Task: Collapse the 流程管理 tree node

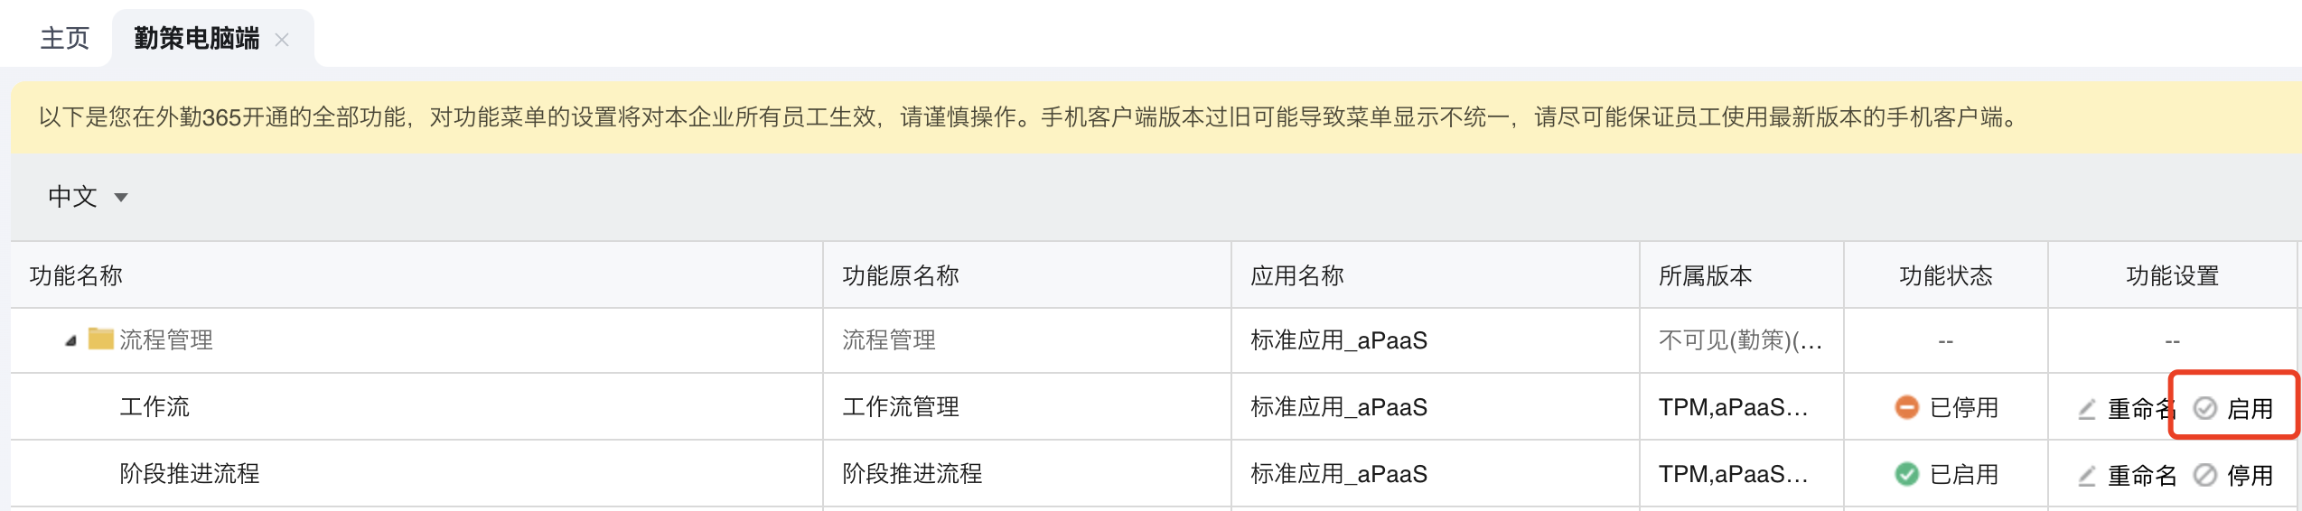Action: [70, 340]
